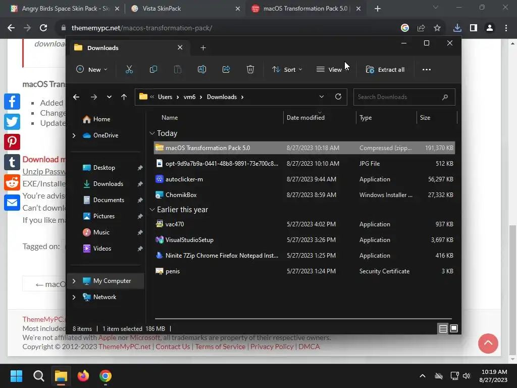Collapse the Today file group
This screenshot has width=517, height=388.
152,133
